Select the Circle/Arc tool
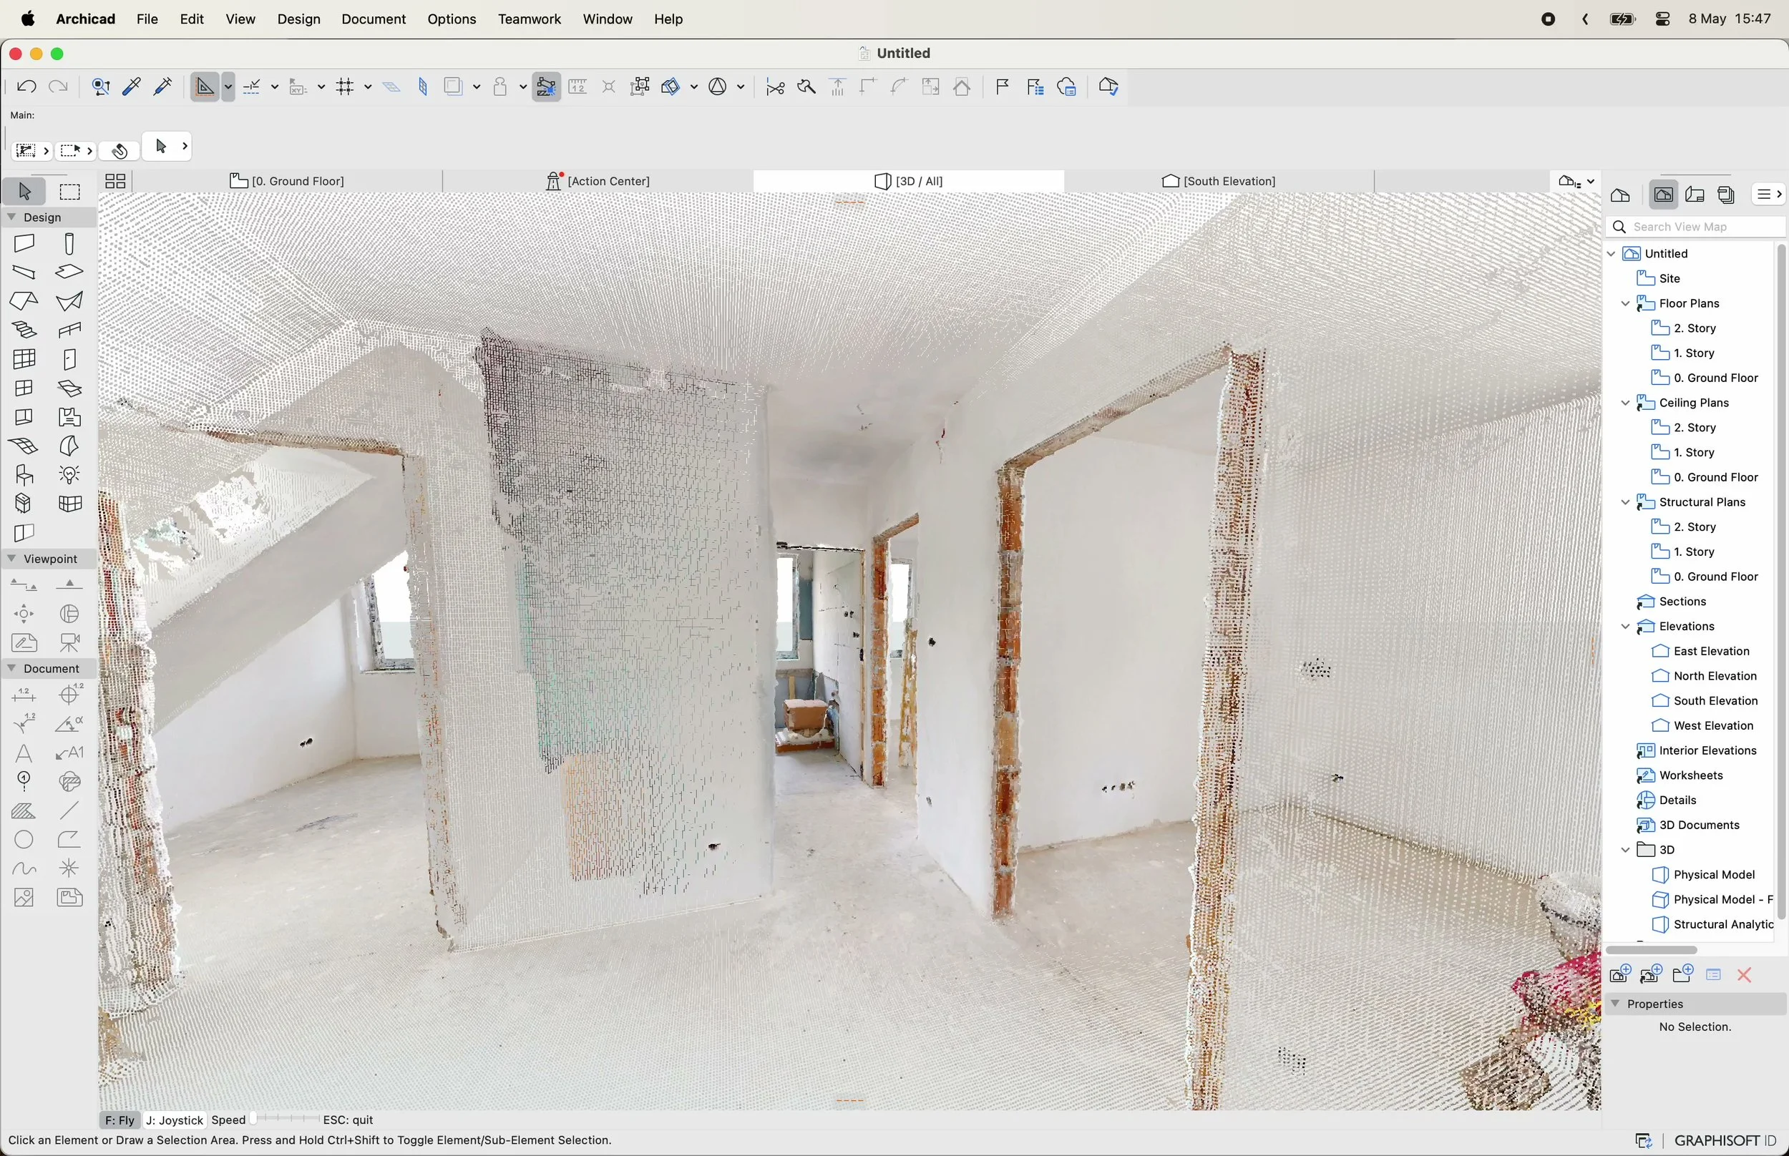 click(24, 839)
